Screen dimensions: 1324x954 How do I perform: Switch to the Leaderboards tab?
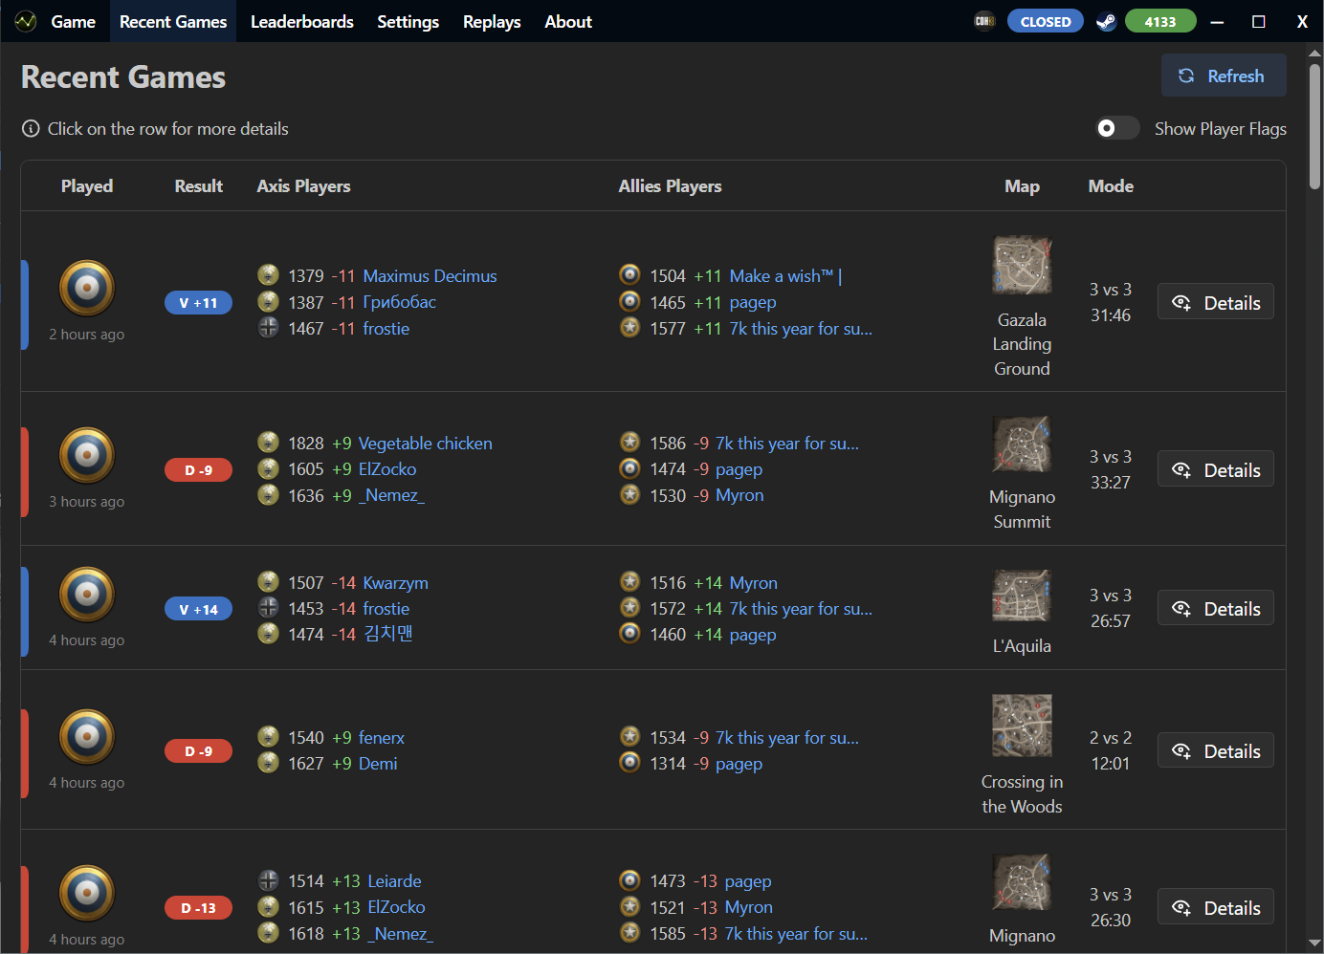click(302, 21)
